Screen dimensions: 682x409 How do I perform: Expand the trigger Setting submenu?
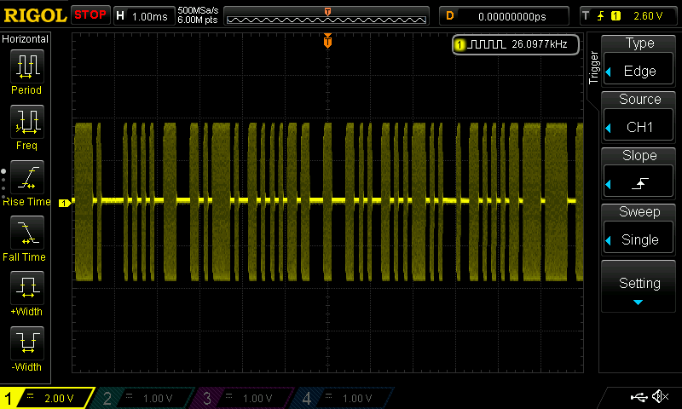pyautogui.click(x=639, y=287)
